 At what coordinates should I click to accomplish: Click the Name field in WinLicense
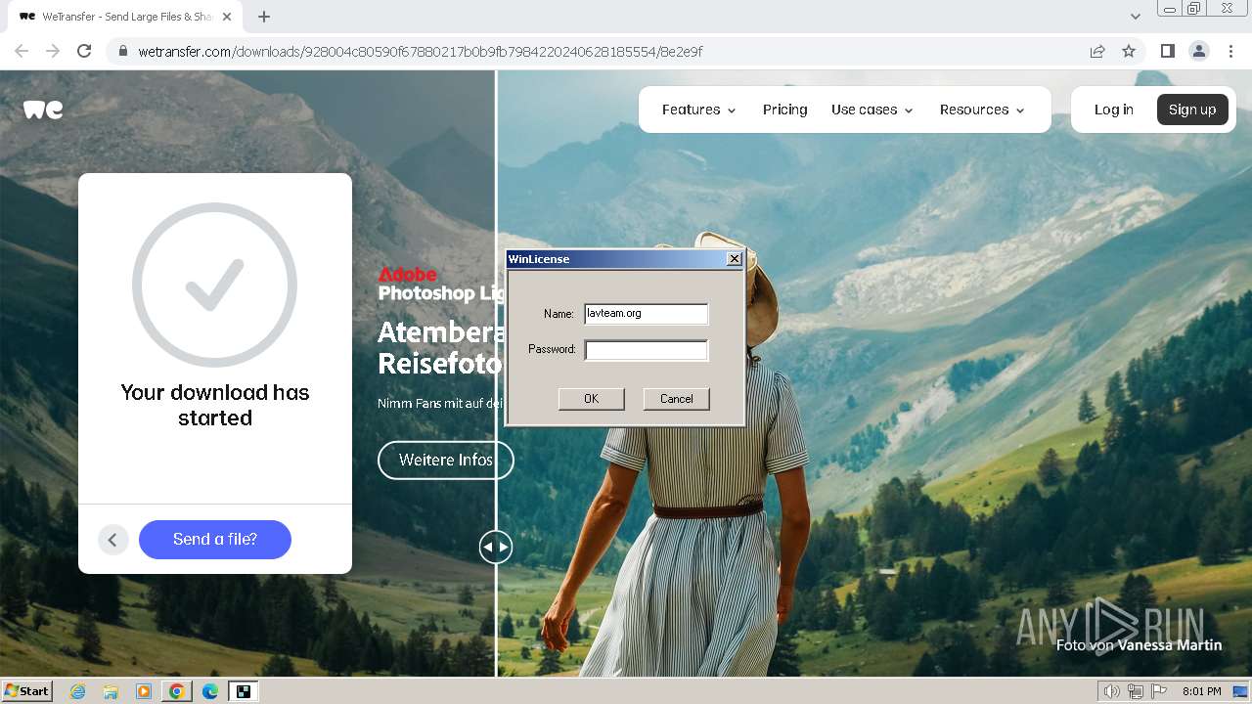(x=646, y=314)
